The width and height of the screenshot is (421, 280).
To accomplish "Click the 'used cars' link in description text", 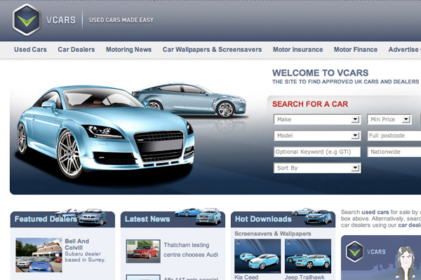I will pyautogui.click(x=375, y=212).
